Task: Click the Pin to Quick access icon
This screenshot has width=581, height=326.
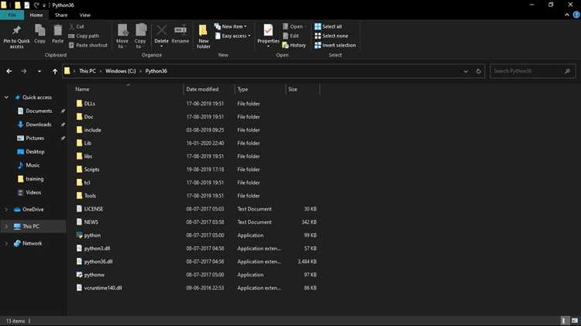Action: coord(16,30)
